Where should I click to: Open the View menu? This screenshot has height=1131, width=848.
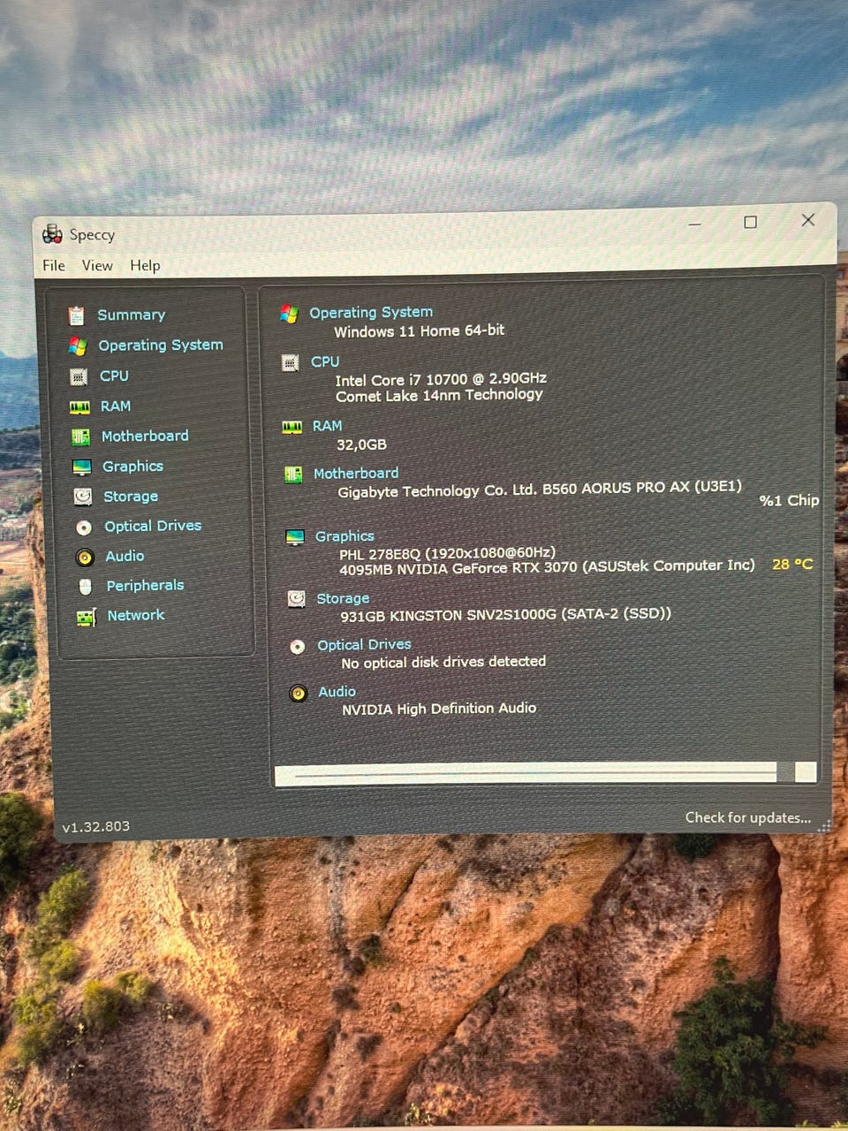[97, 266]
